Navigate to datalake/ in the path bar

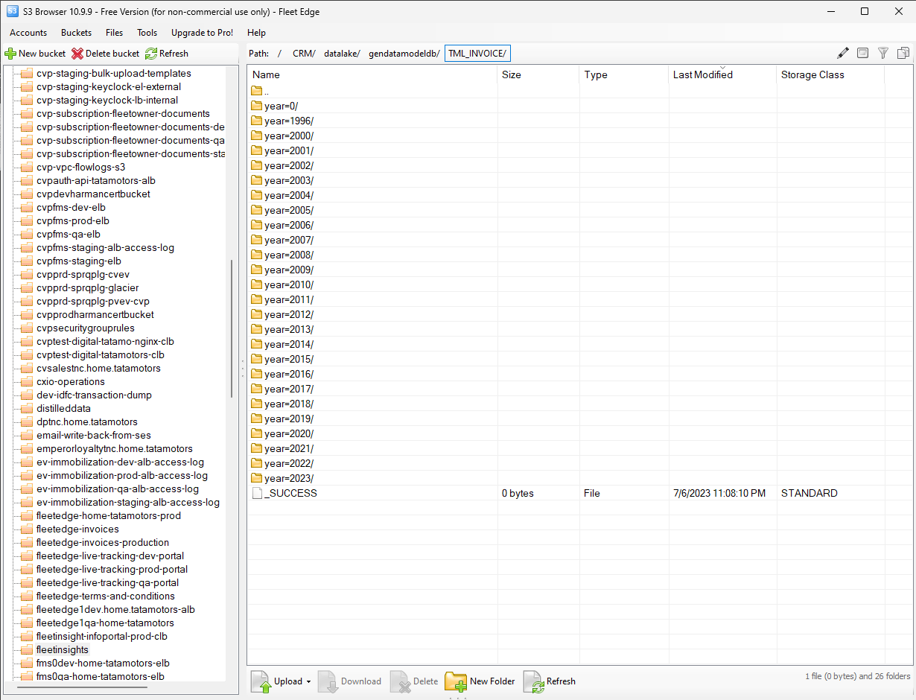click(x=342, y=54)
